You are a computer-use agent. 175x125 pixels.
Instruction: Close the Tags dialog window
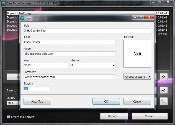(149, 17)
